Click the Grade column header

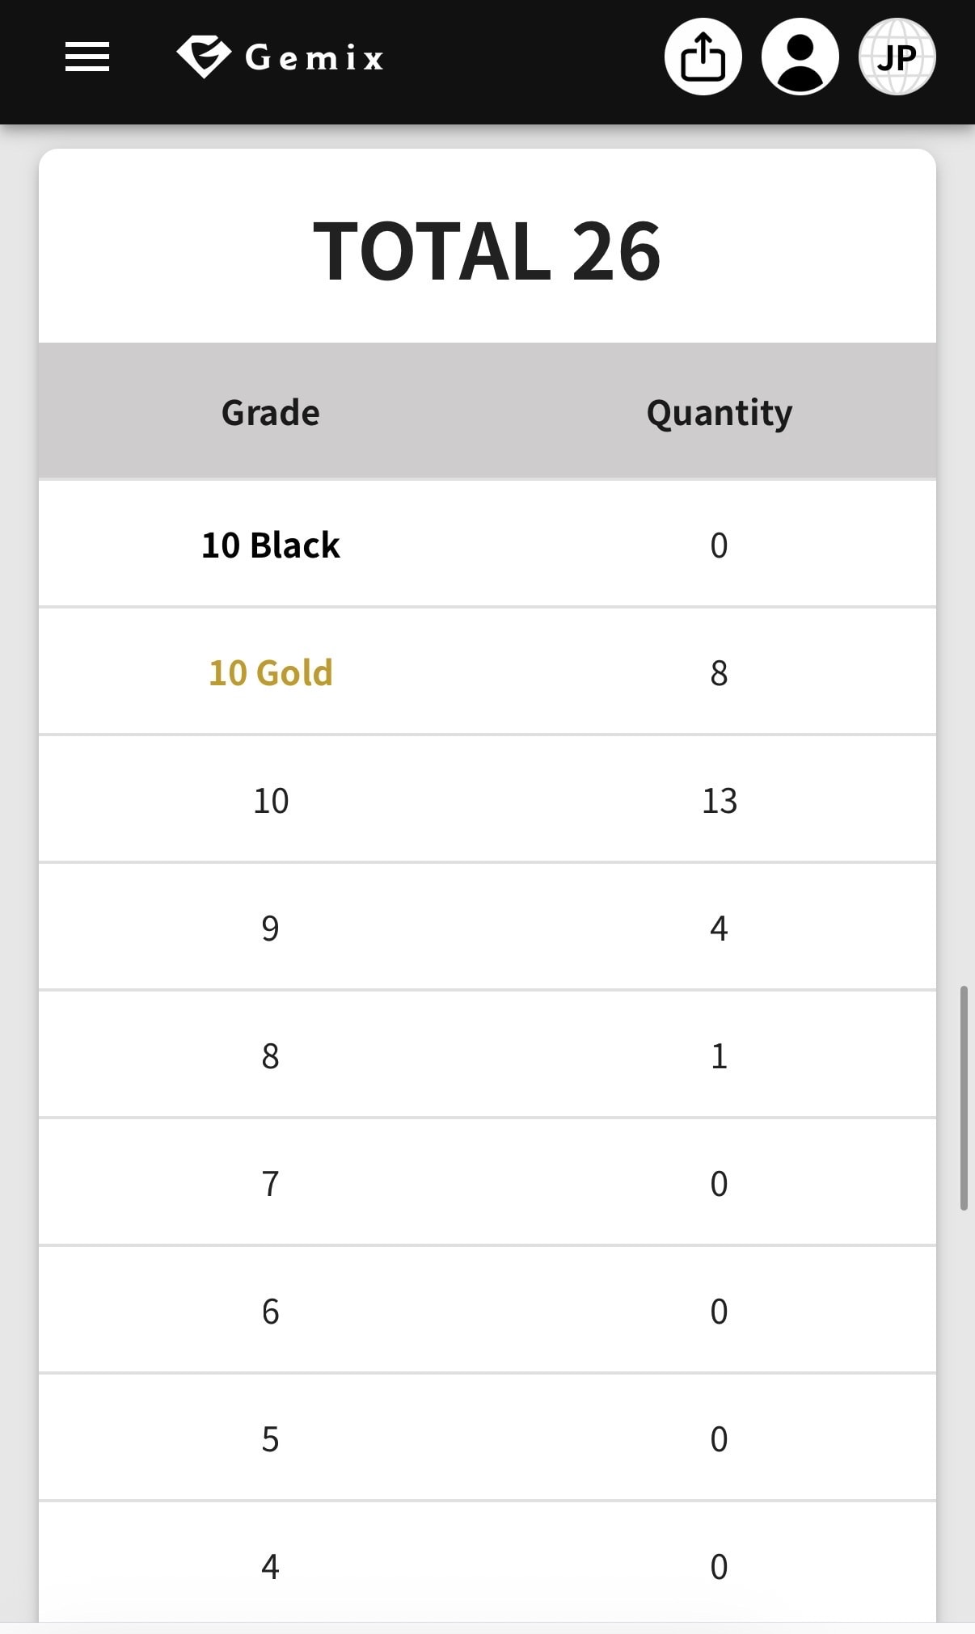(271, 412)
